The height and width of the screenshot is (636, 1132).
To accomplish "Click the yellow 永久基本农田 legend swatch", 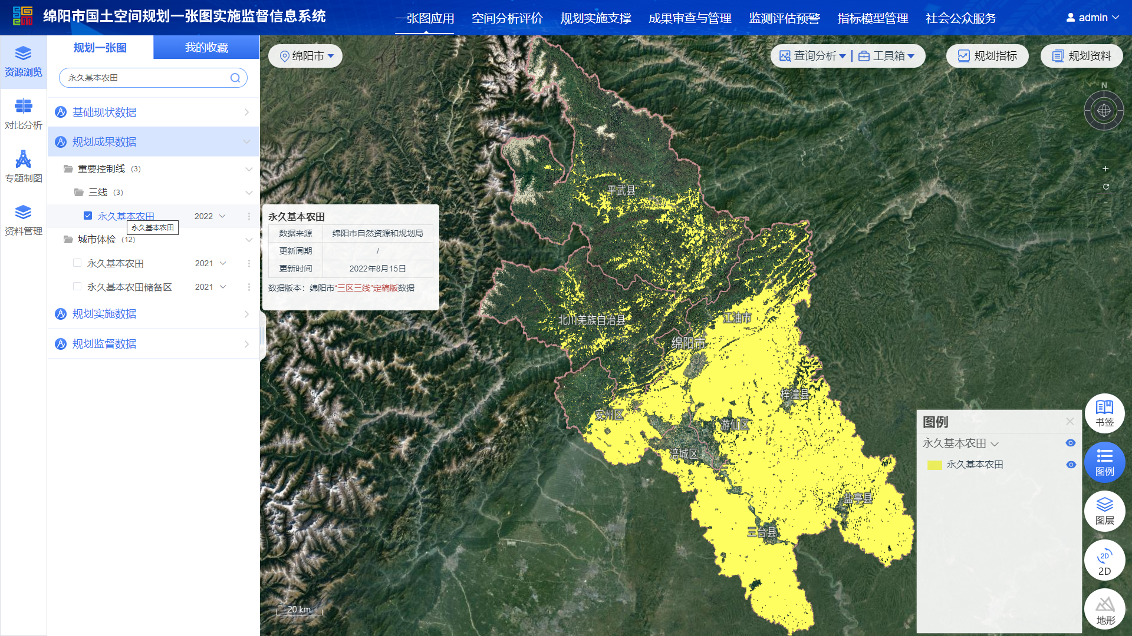I will point(934,465).
